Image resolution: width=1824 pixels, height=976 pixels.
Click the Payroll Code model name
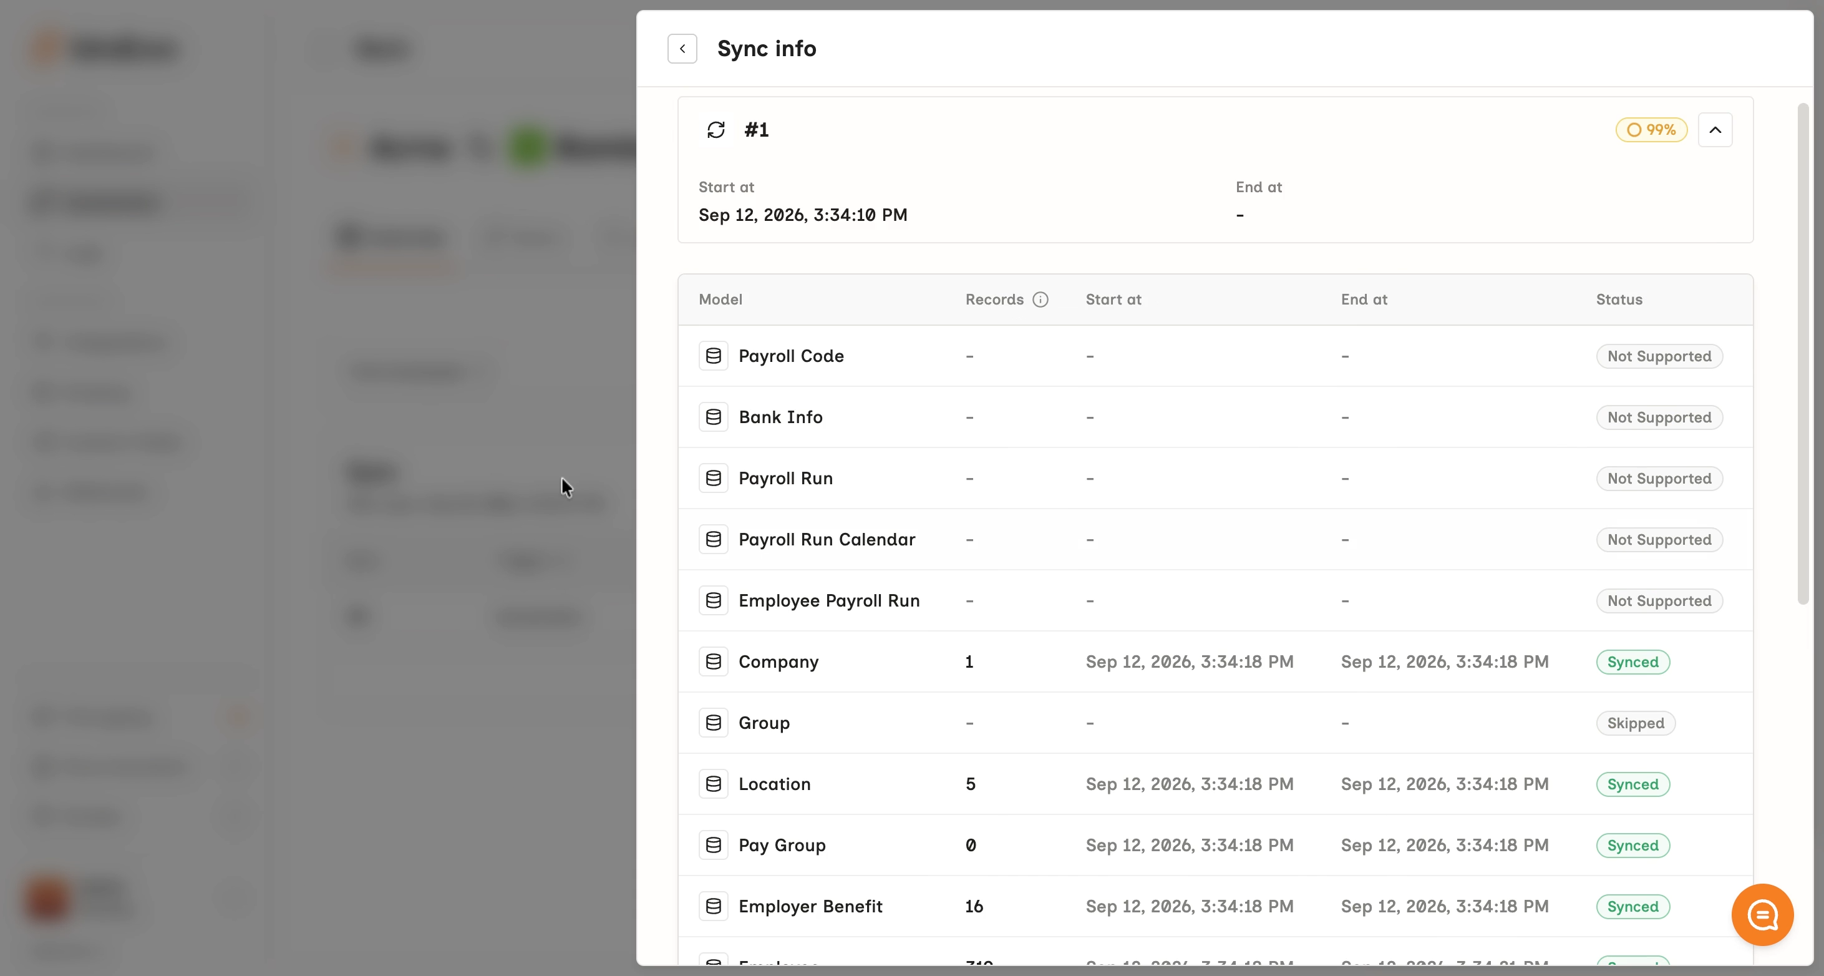click(791, 356)
